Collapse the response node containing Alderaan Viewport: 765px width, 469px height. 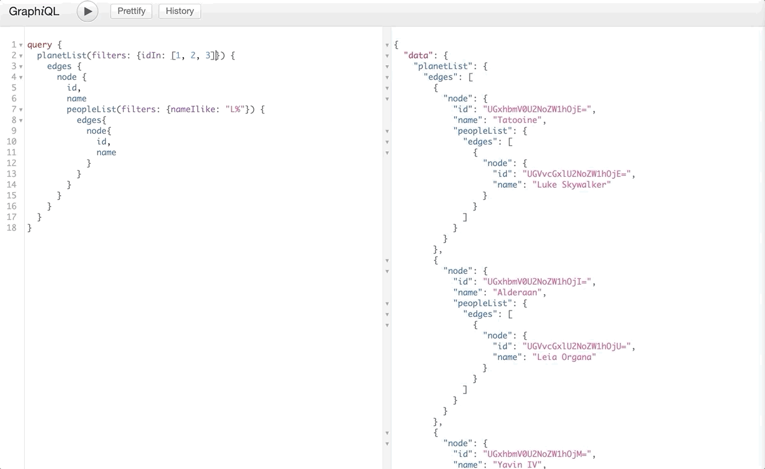pyautogui.click(x=387, y=271)
